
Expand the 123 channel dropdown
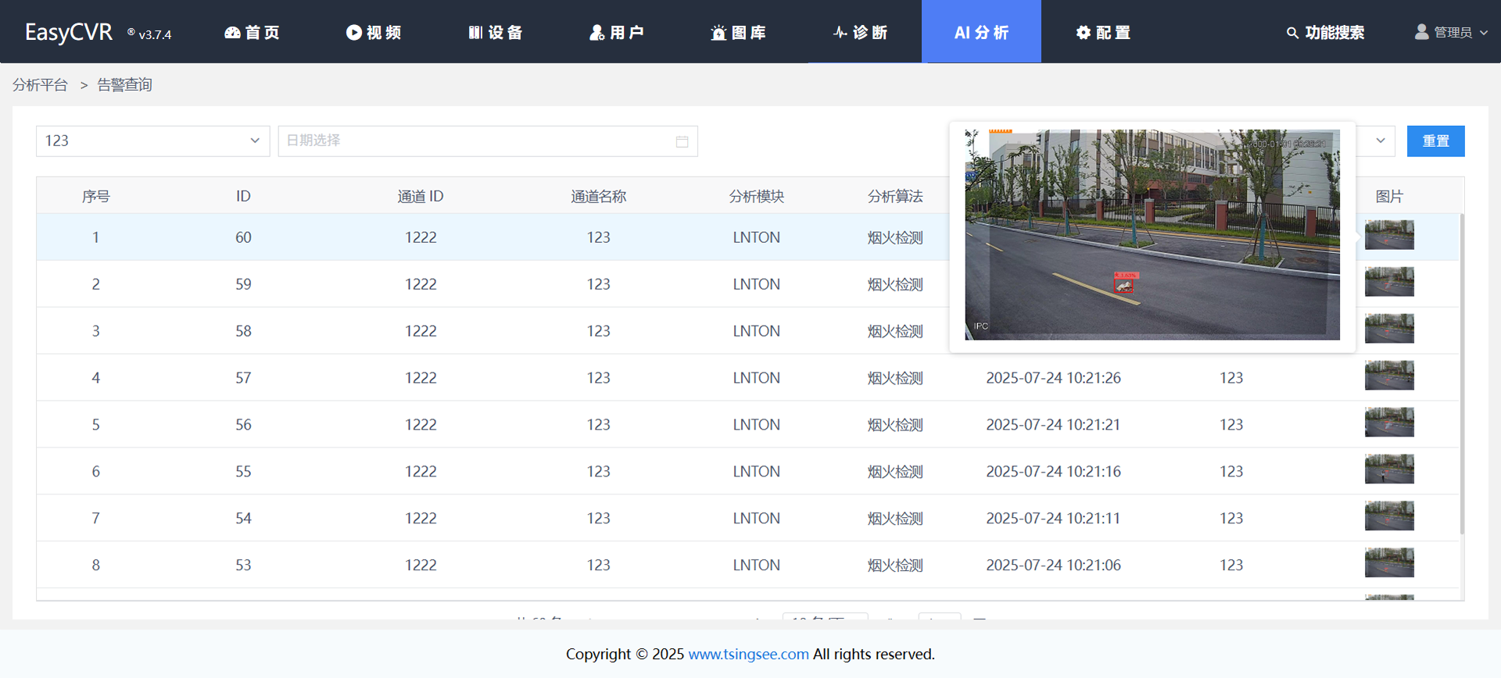[254, 141]
